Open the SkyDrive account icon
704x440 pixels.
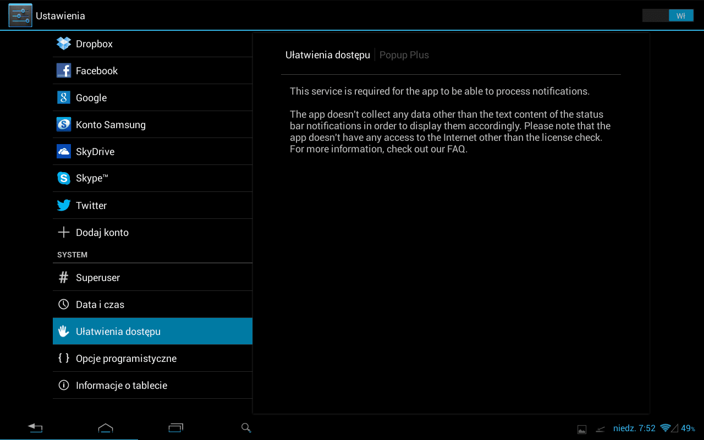[x=64, y=152]
